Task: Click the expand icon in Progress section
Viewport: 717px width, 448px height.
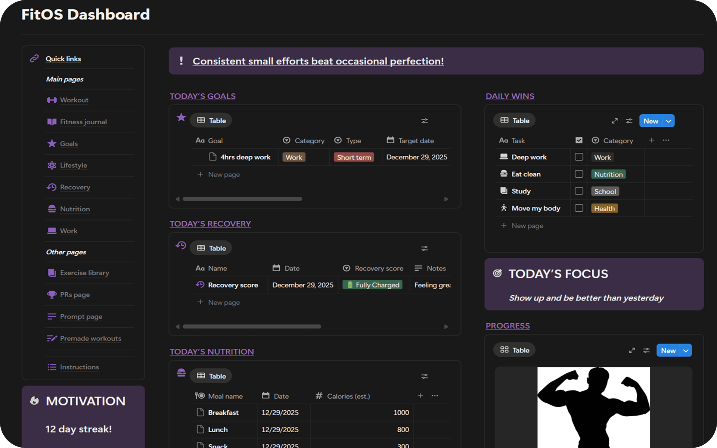Action: (631, 351)
